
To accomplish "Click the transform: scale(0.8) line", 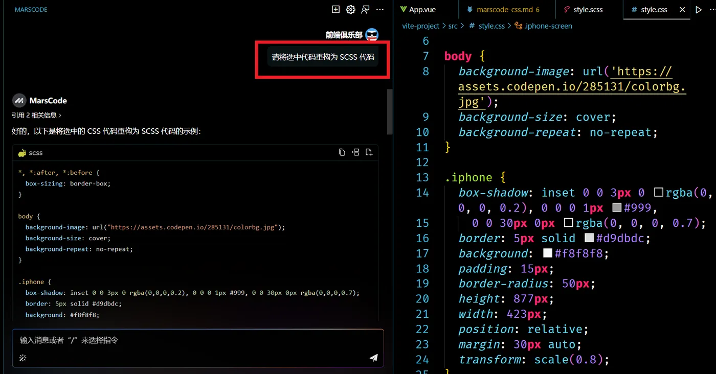I will tap(534, 360).
